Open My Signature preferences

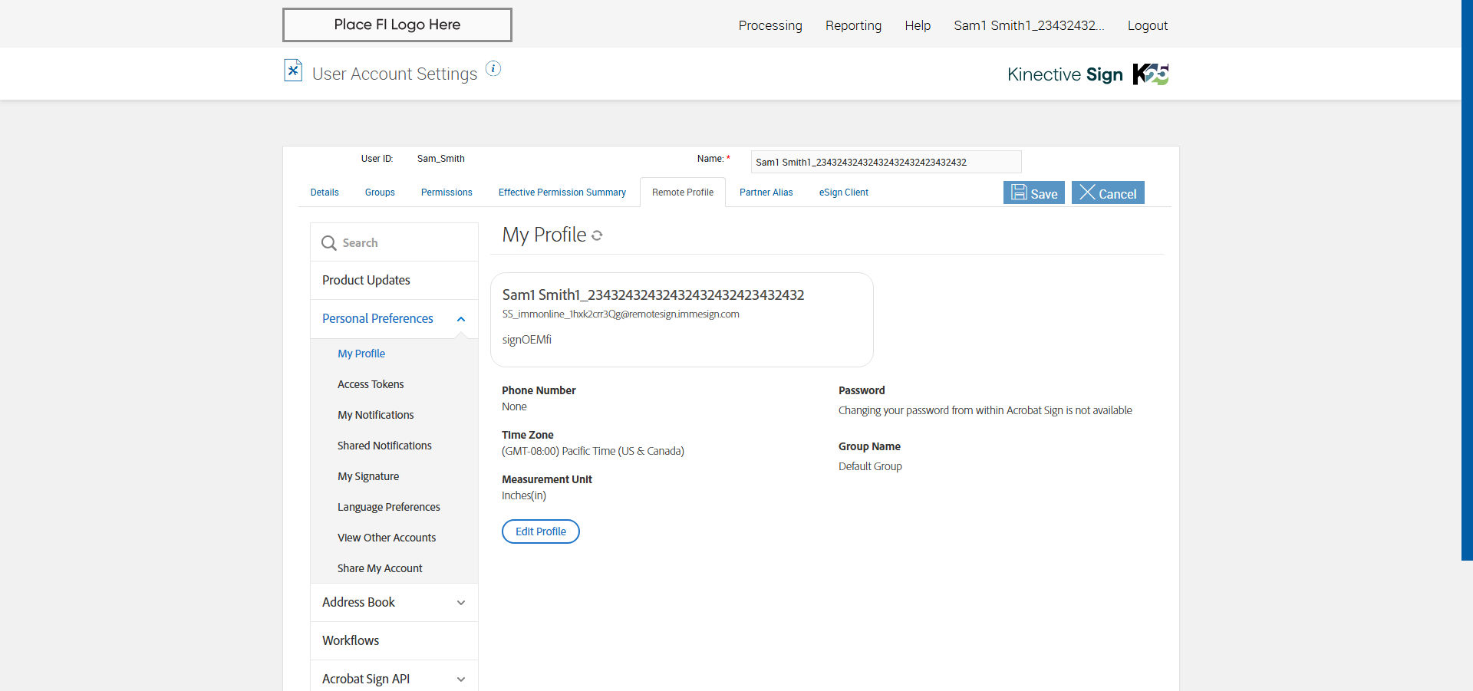368,476
